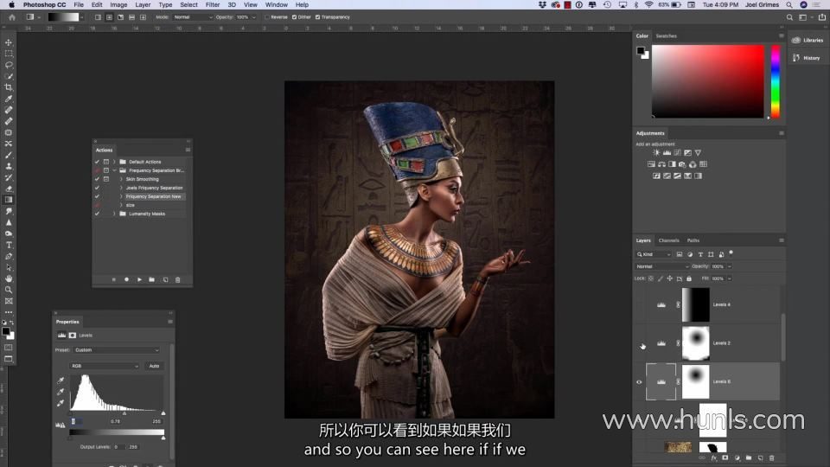Open the Libraries panel
This screenshot has height=467, width=830.
pyautogui.click(x=808, y=41)
